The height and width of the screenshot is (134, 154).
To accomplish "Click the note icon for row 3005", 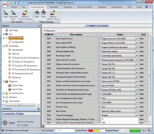I will pos(99,56).
